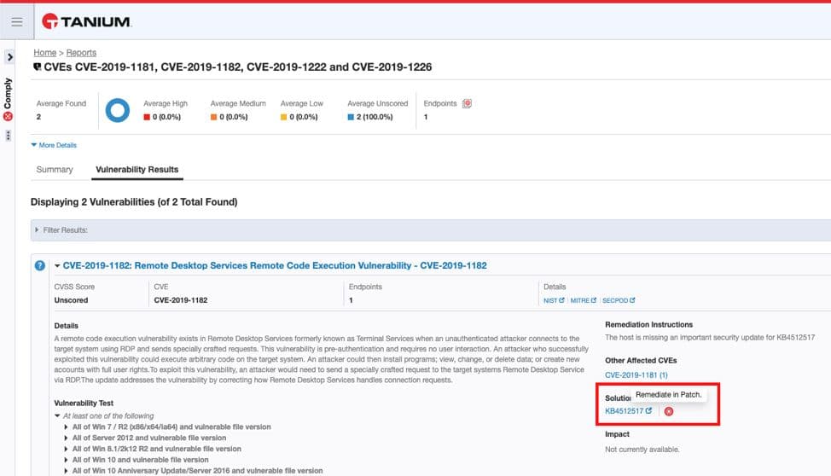Click the CVE-2019-1182 value under CVE column
831x476 pixels.
[181, 300]
